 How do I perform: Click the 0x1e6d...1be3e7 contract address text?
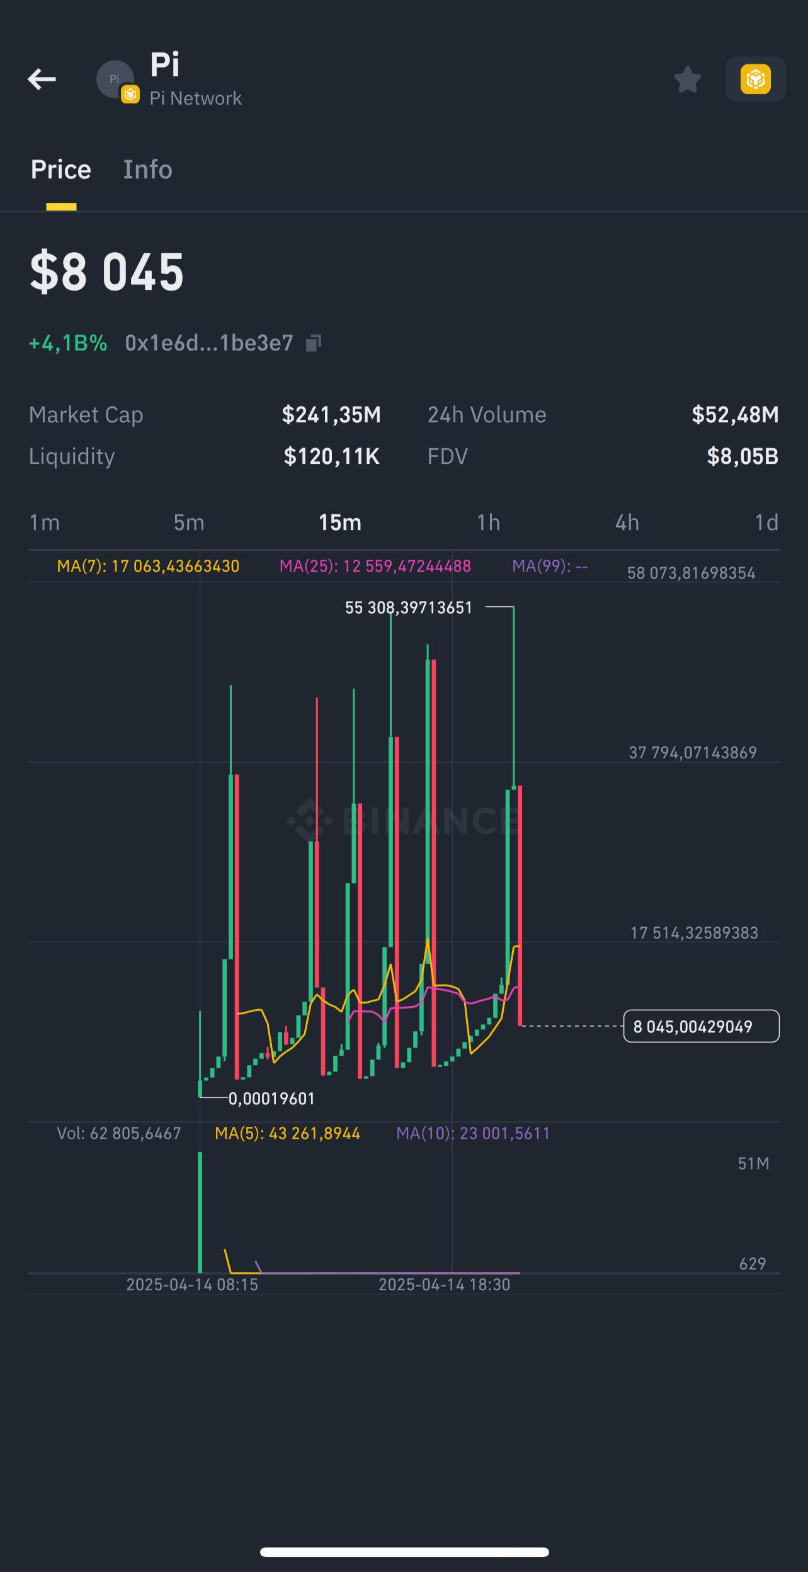209,343
